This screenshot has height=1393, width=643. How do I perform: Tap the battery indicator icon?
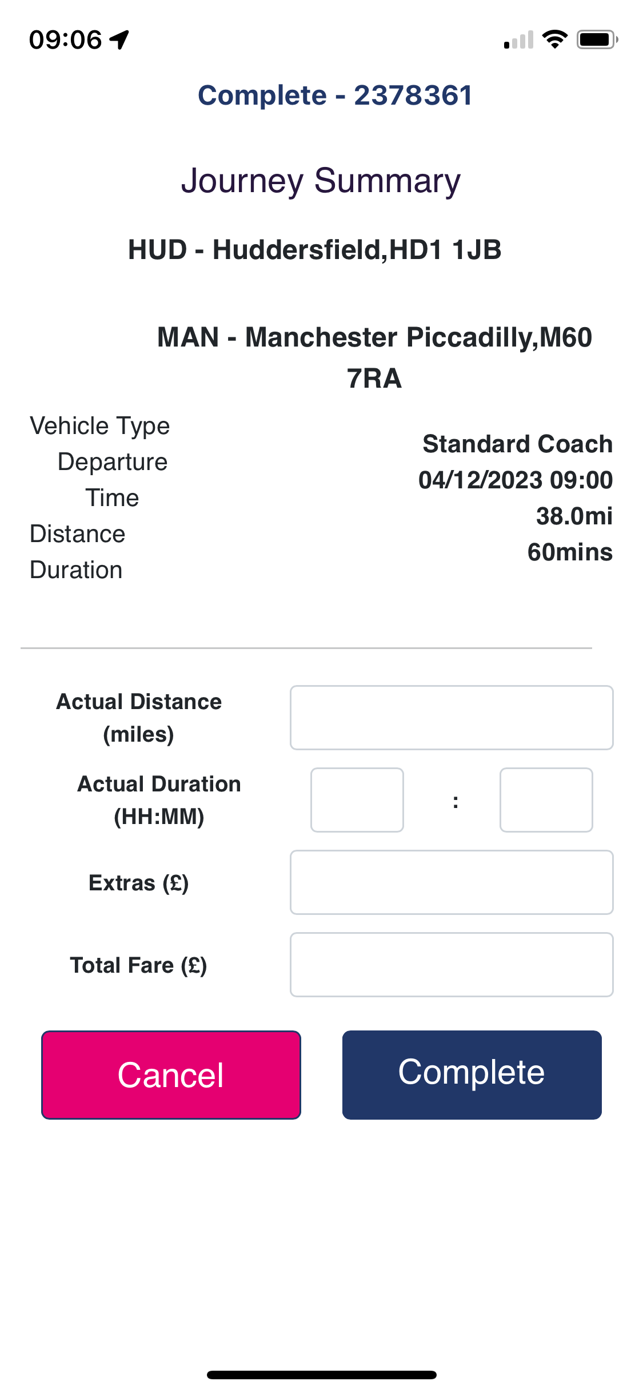[597, 39]
